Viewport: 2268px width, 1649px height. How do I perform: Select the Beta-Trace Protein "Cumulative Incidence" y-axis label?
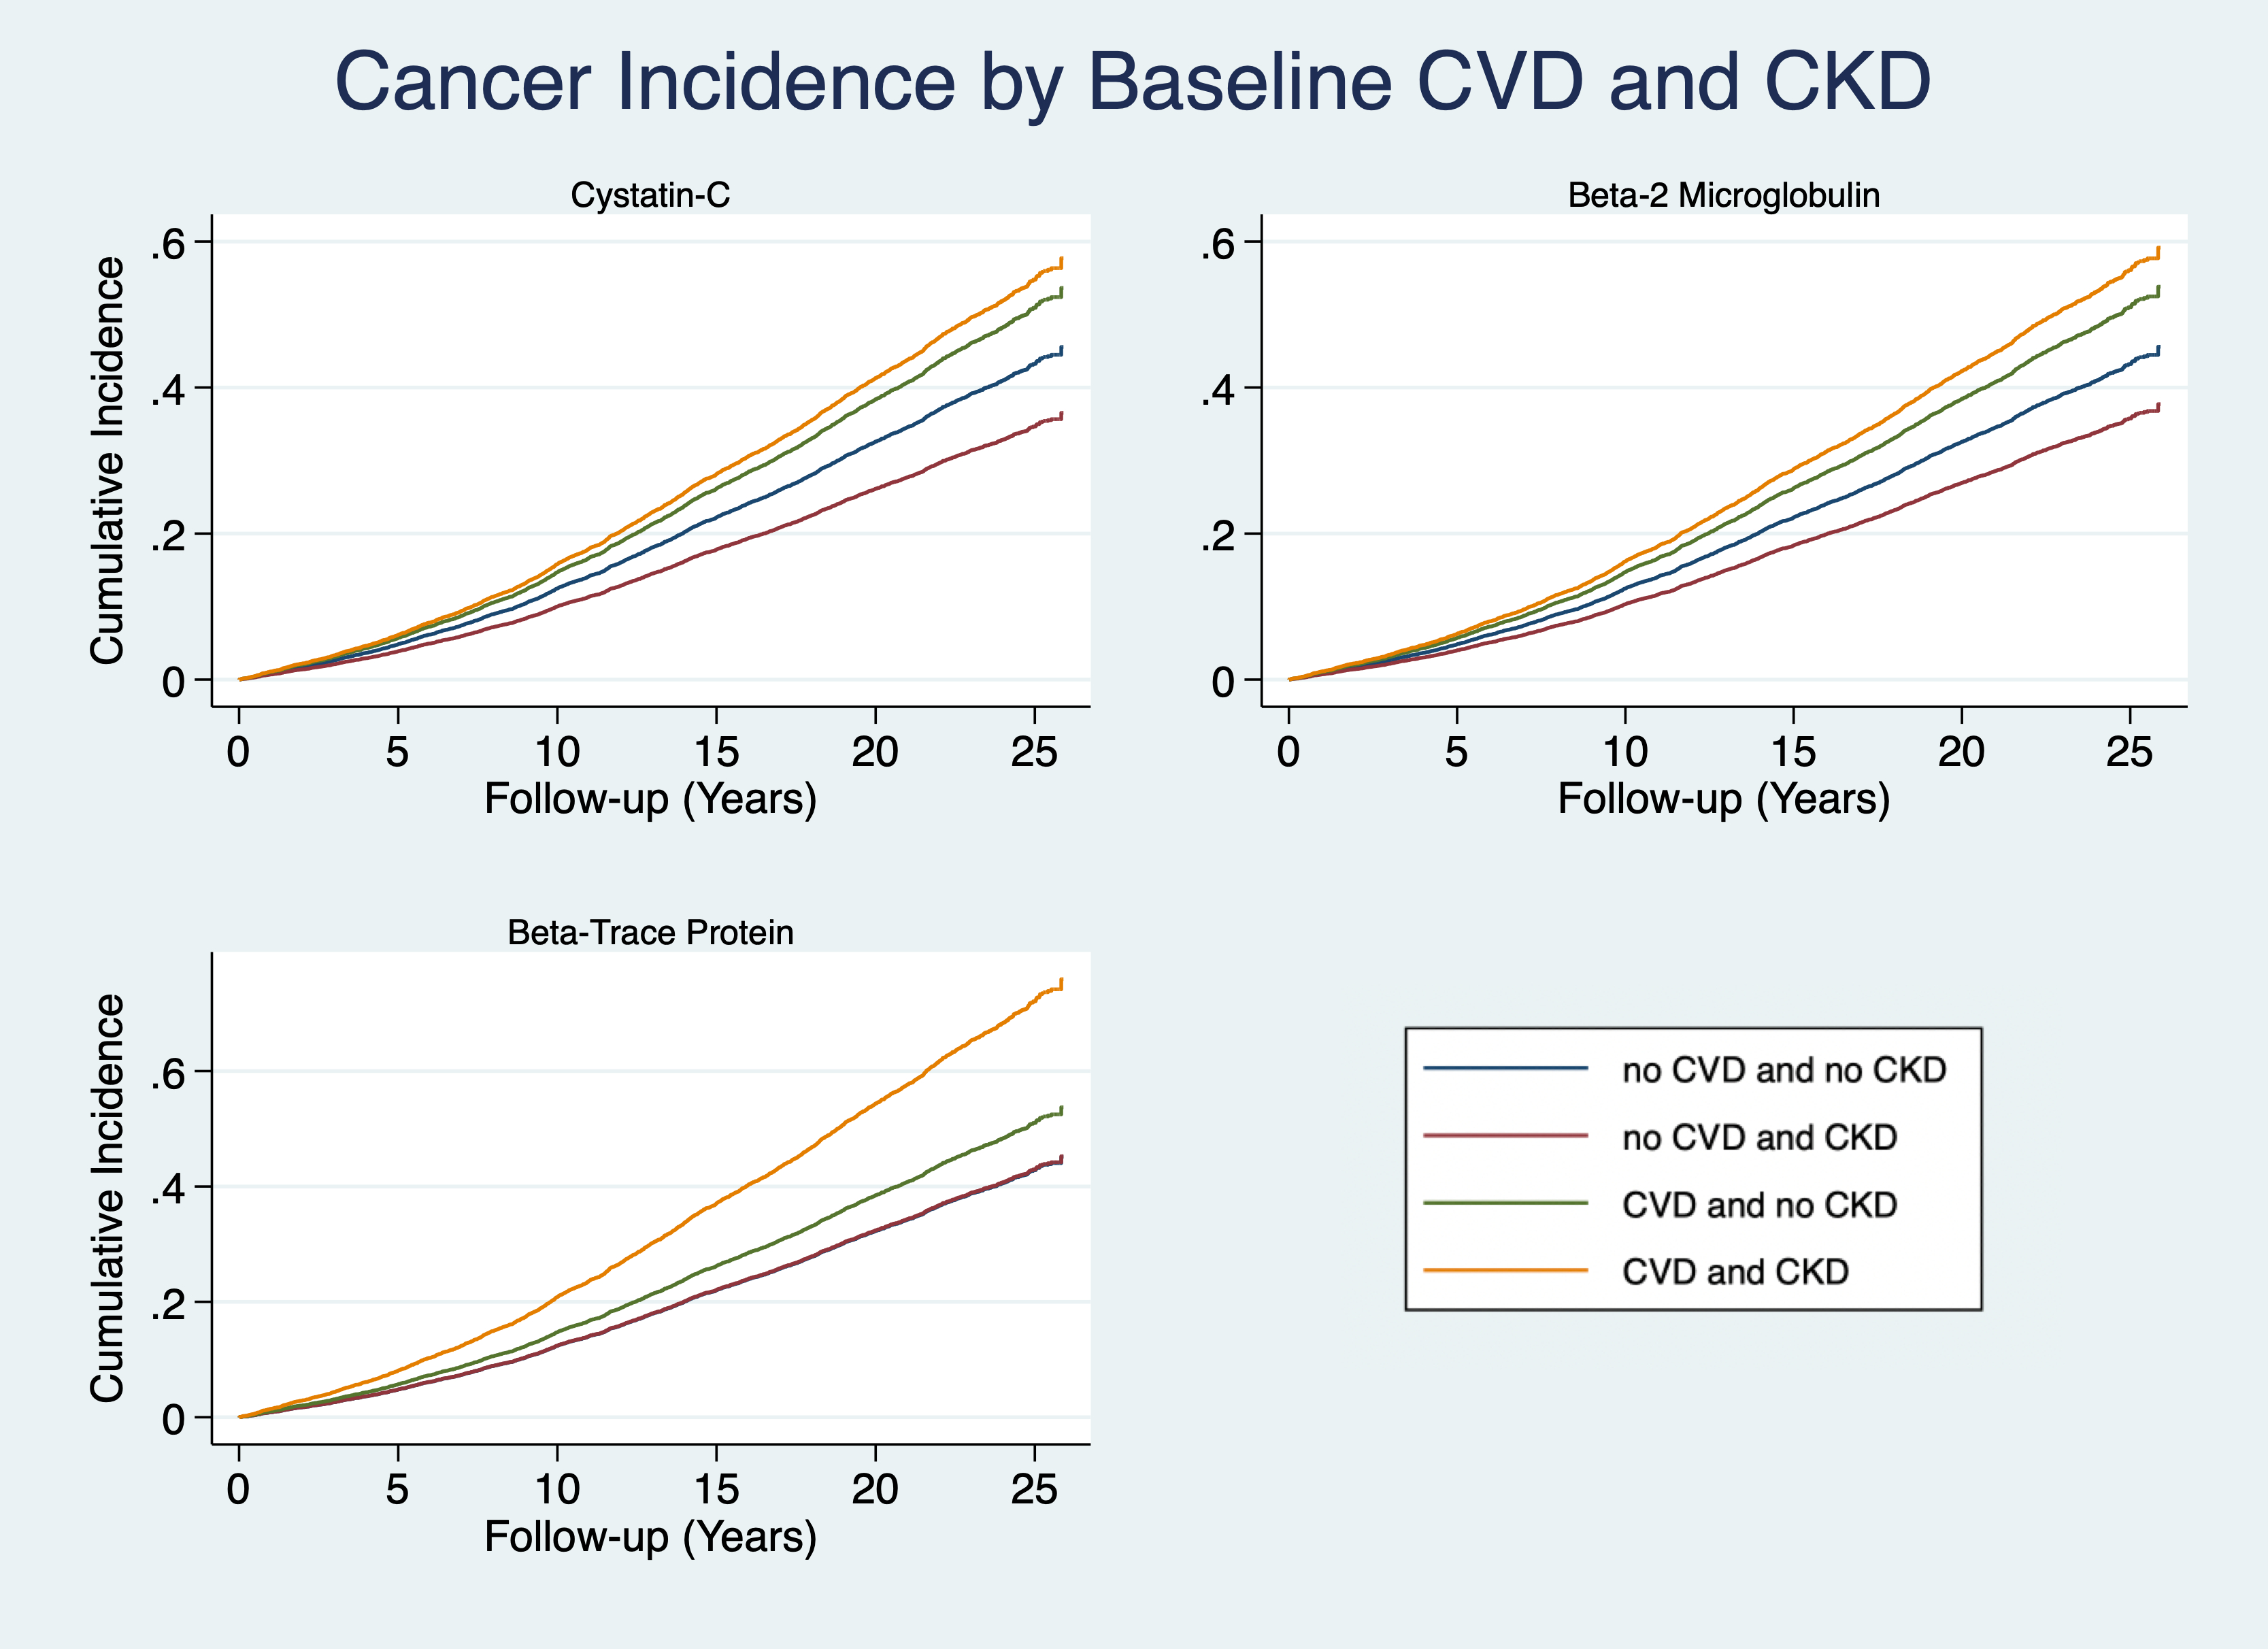coord(108,1198)
